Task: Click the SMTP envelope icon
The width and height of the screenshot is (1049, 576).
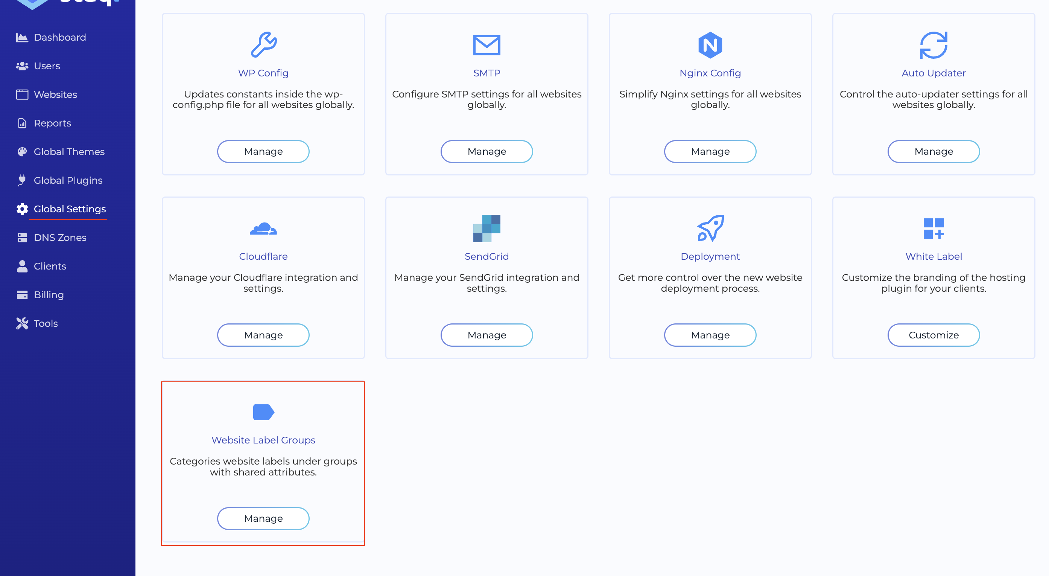Action: [x=486, y=45]
